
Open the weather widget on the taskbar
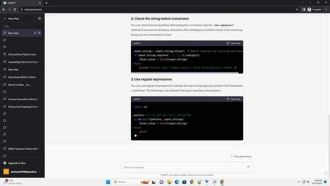coord(12,182)
